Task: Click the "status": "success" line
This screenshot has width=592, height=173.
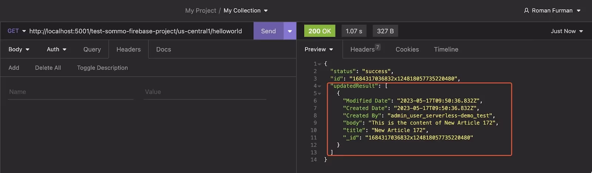Action: (362, 71)
